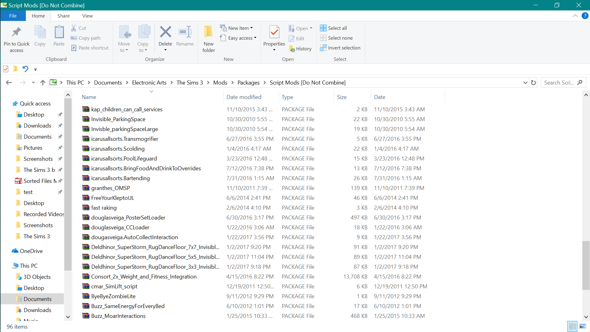The width and height of the screenshot is (590, 332).
Task: Open the Properties checkmark icon
Action: click(x=274, y=32)
